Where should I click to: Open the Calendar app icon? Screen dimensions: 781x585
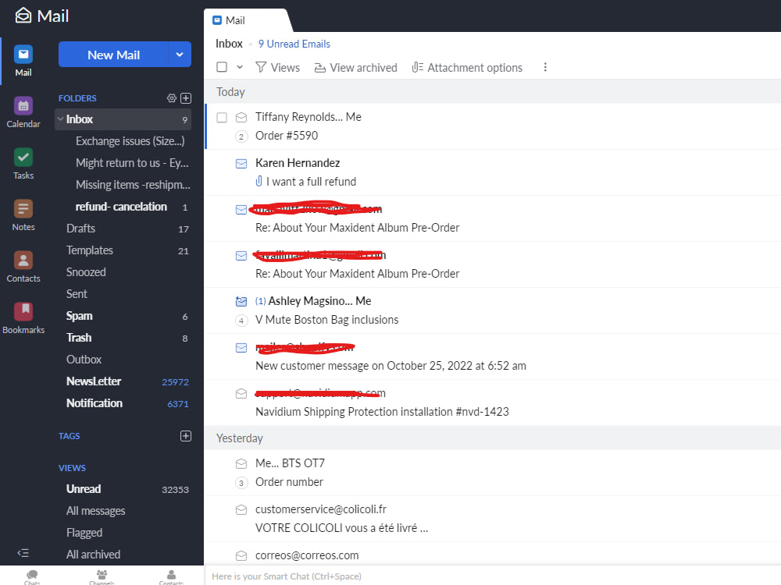(23, 106)
